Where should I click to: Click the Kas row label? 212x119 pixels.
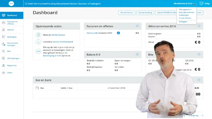(42, 88)
